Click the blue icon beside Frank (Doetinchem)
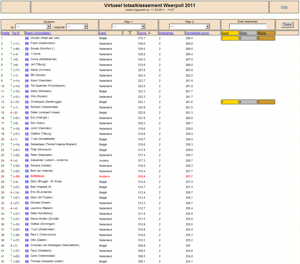Screen dimensions: 300x264 pos(27,44)
